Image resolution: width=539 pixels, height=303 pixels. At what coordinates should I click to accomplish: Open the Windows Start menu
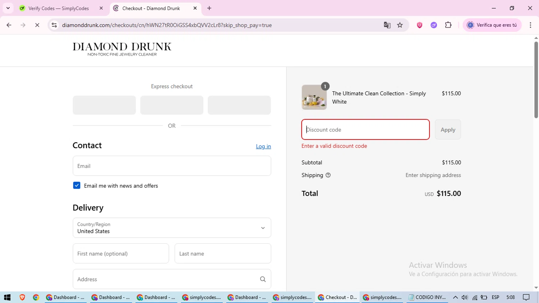pyautogui.click(x=7, y=297)
